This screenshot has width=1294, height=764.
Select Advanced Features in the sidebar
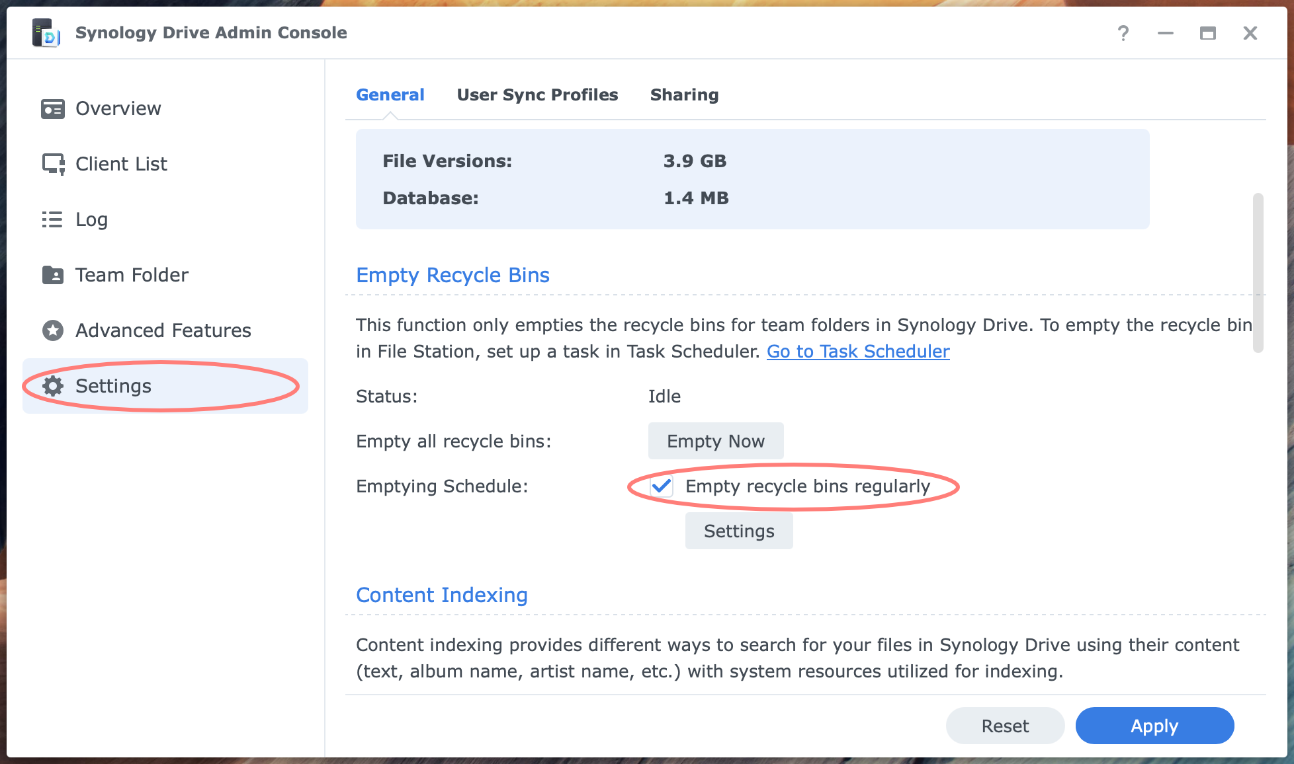click(162, 330)
